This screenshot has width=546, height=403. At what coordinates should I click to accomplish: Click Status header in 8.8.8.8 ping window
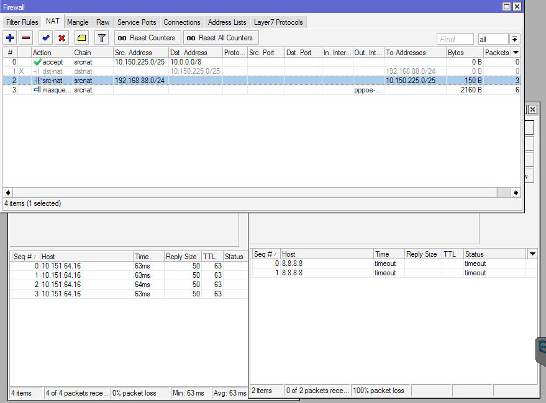click(x=495, y=254)
